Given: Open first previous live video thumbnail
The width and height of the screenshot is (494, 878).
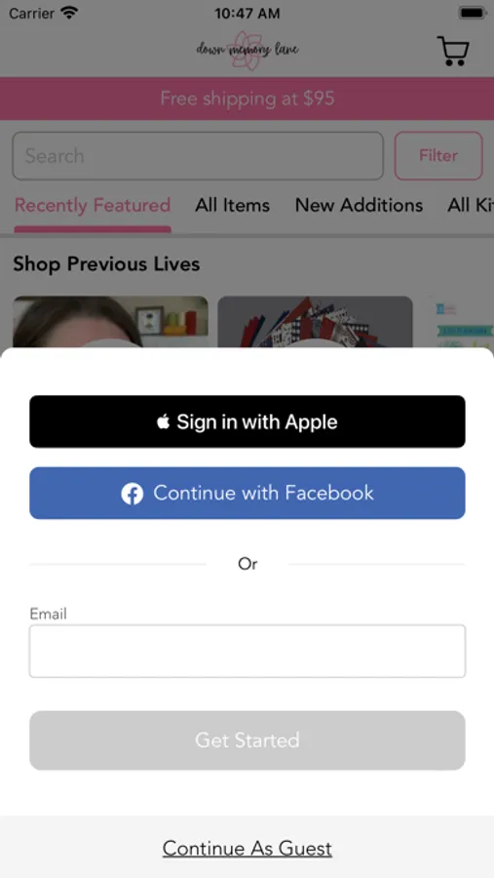Looking at the screenshot, I should click(x=110, y=322).
